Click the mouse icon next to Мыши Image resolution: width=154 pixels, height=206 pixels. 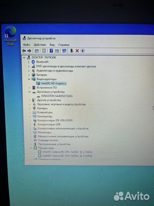click(35, 136)
